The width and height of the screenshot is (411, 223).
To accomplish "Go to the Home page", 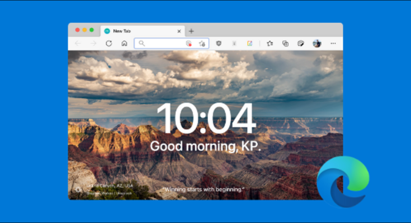I will [124, 43].
